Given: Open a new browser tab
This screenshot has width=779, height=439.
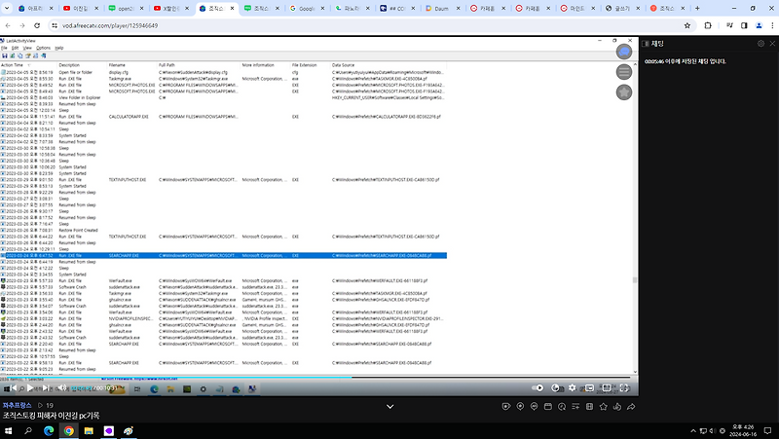Looking at the screenshot, I should pyautogui.click(x=697, y=8).
